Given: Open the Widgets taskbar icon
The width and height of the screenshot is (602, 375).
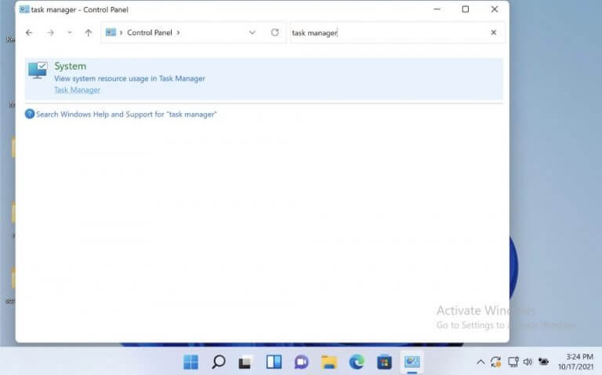Looking at the screenshot, I should pyautogui.click(x=274, y=362).
